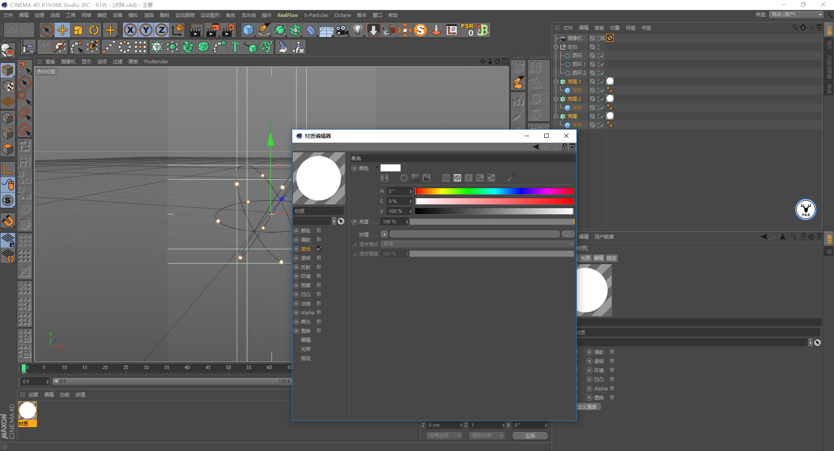Screen dimensions: 834x451
Task: Click the color wheel mode icon
Action: 404,178
